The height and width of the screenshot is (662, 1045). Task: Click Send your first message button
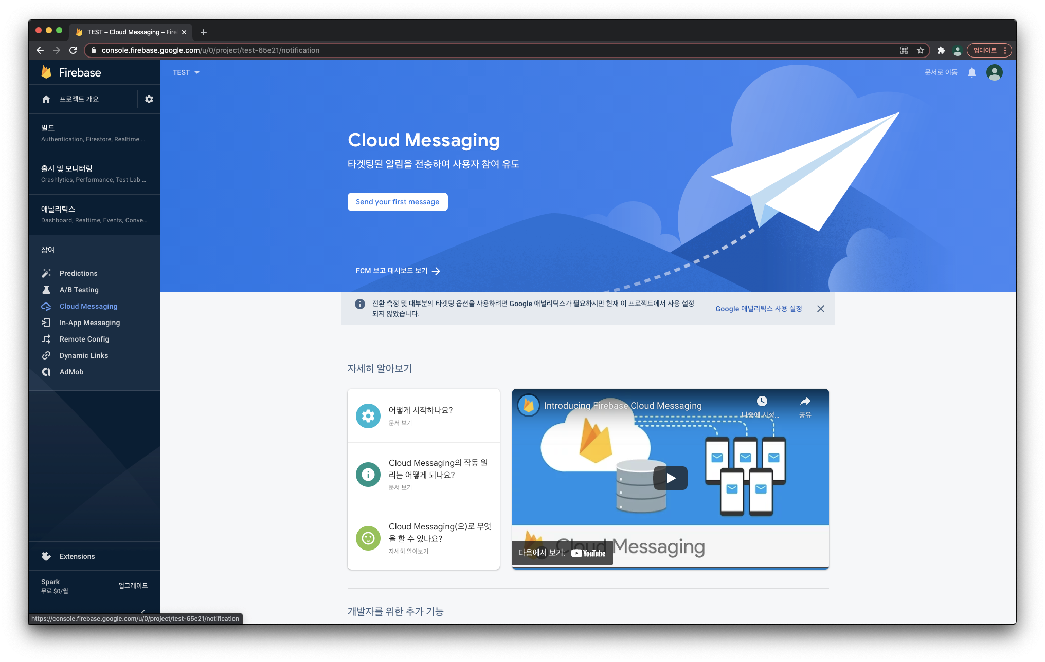point(397,202)
